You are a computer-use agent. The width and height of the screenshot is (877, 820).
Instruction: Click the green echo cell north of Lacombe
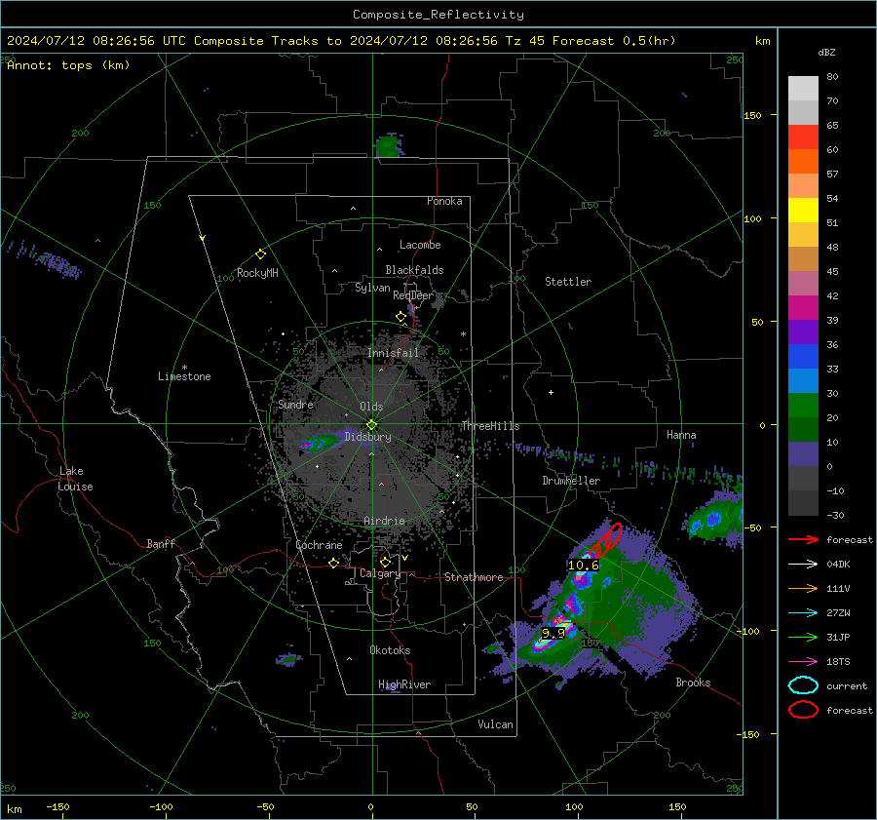point(389,145)
